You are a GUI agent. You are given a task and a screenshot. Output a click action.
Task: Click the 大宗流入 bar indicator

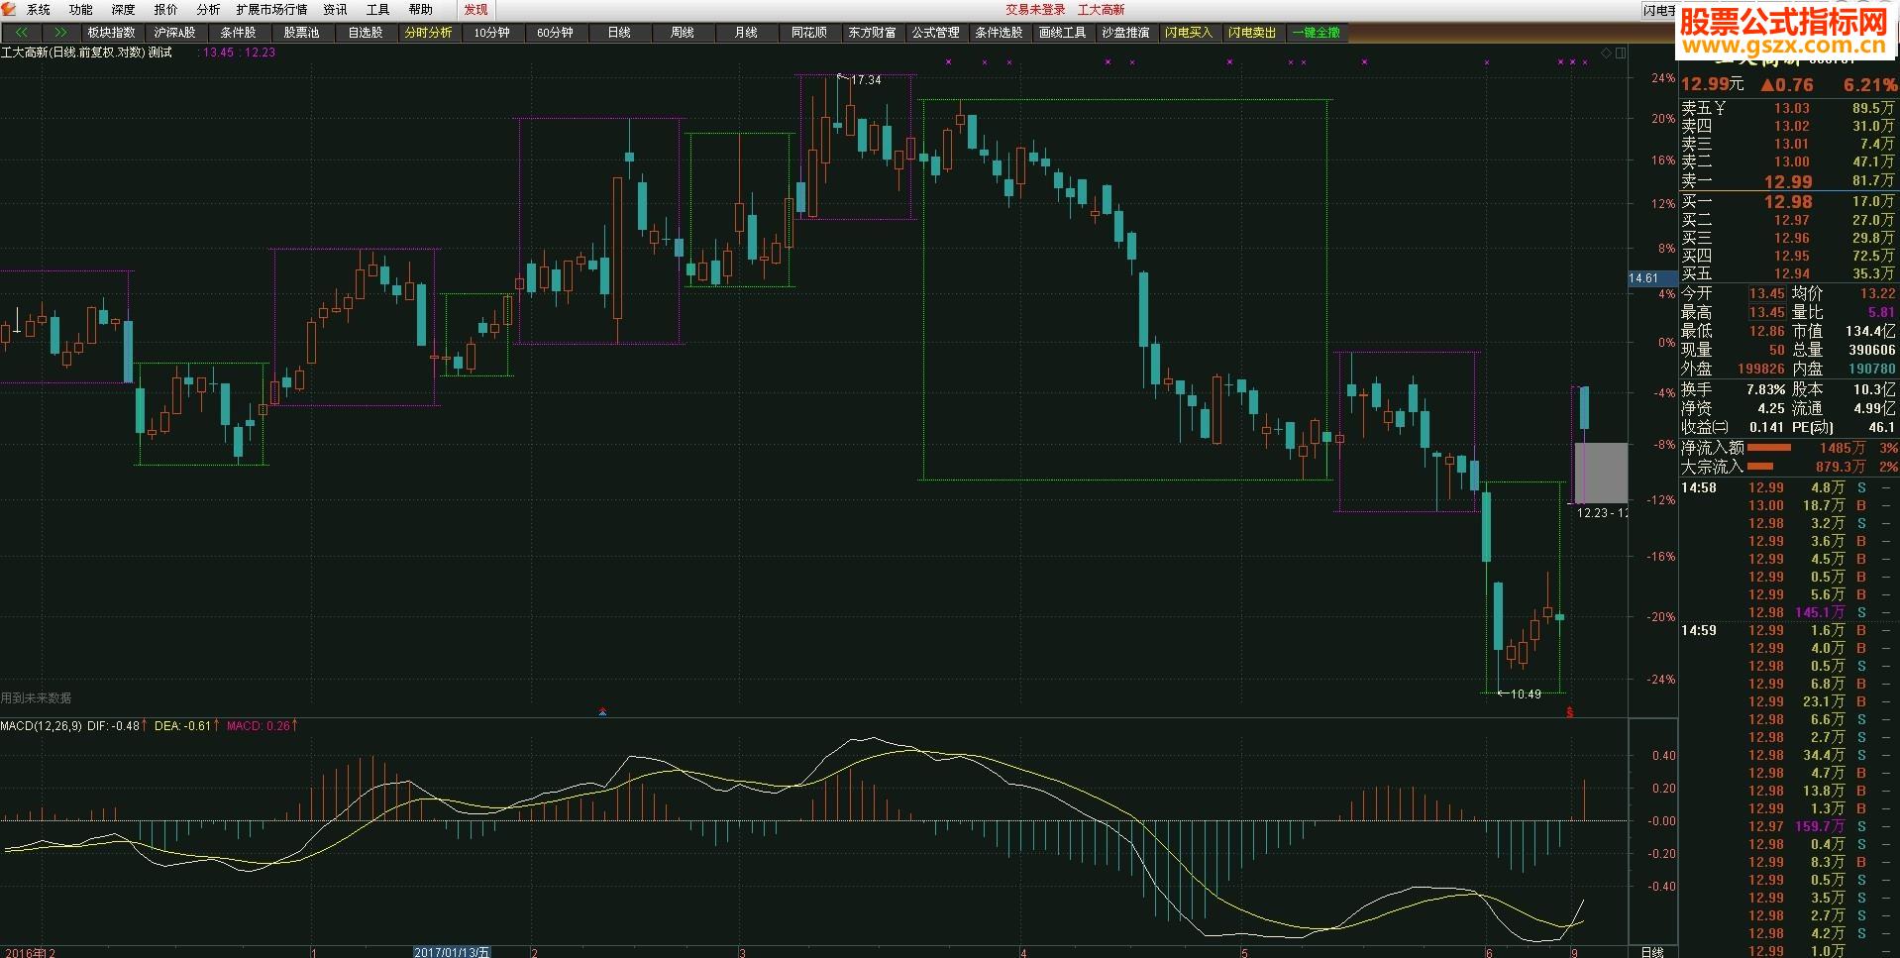coord(1760,467)
